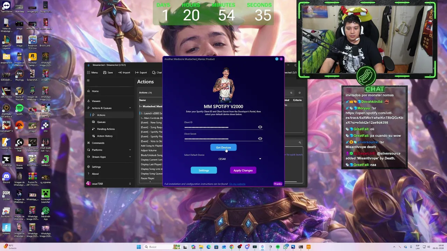
Task: Select 'Pause Player' action in list
Action: pyautogui.click(x=147, y=178)
